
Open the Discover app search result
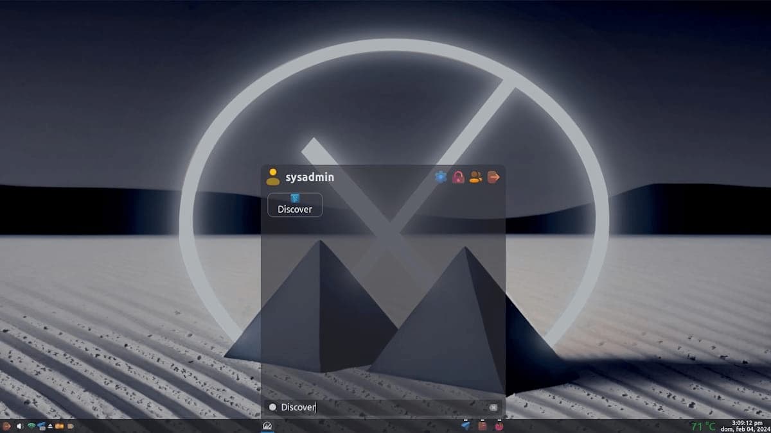click(x=295, y=205)
